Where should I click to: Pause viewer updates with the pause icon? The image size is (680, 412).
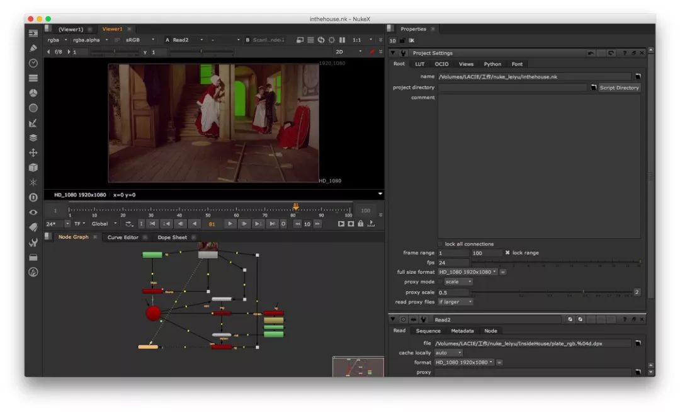tap(342, 40)
